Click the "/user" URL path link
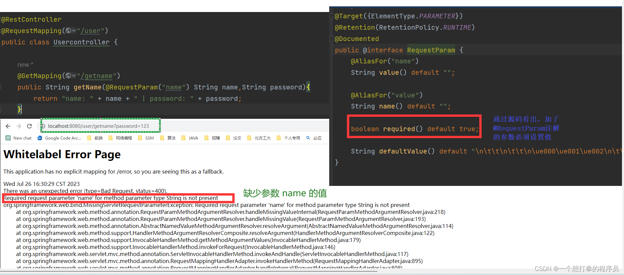The height and width of the screenshot is (275, 624). 91,31
